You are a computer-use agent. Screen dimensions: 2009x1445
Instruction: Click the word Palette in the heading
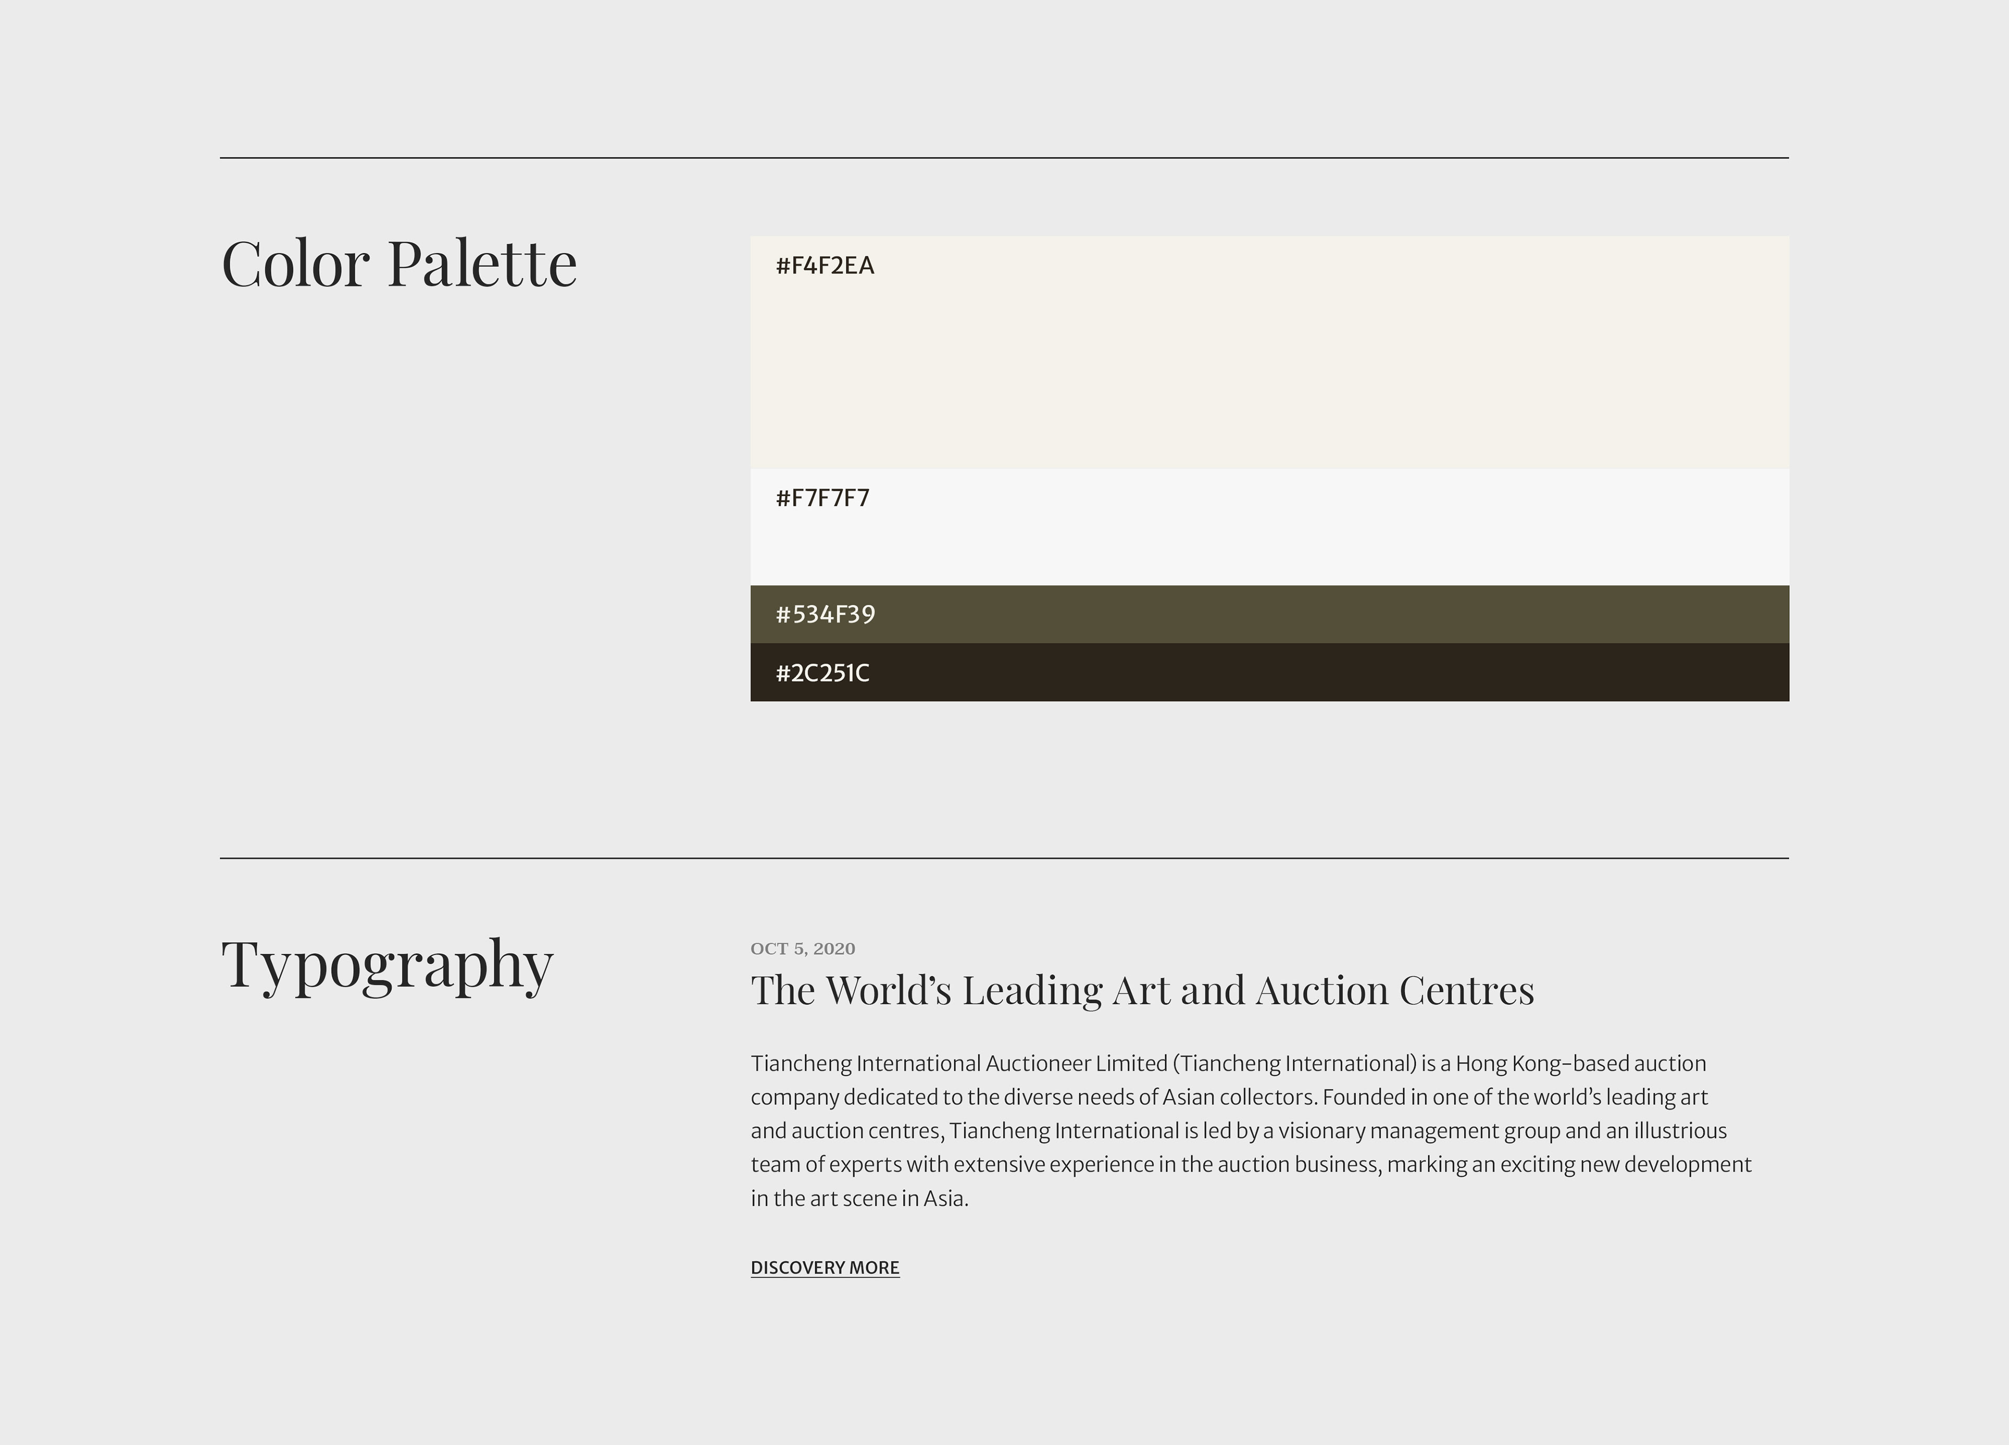point(483,264)
